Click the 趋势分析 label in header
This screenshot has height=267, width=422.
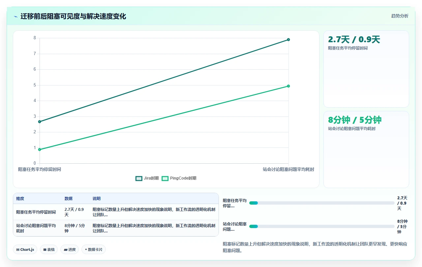(400, 16)
